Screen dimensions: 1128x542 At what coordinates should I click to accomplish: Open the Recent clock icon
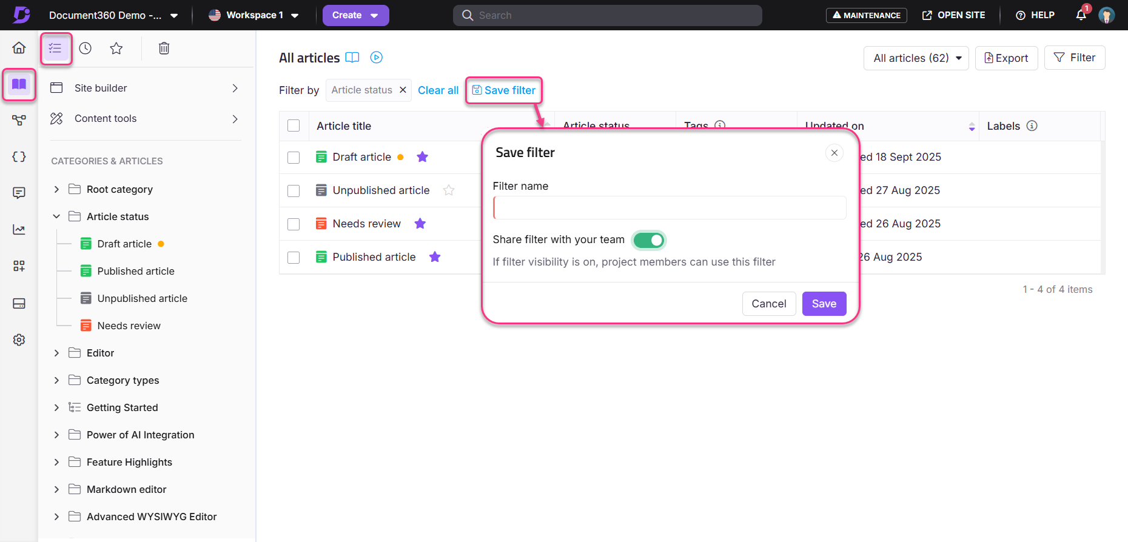tap(86, 49)
